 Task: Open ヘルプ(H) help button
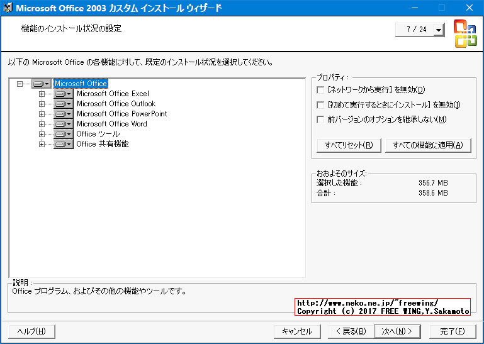coord(32,331)
